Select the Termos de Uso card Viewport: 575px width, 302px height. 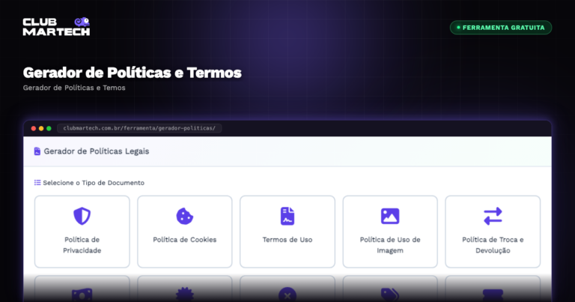287,232
